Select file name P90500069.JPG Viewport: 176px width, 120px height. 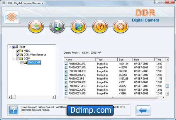[x=77, y=75]
